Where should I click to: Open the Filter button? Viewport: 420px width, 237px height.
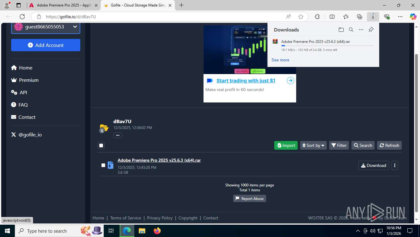click(x=339, y=145)
